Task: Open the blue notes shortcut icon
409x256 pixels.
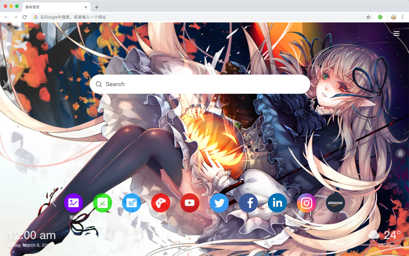Action: [x=132, y=203]
